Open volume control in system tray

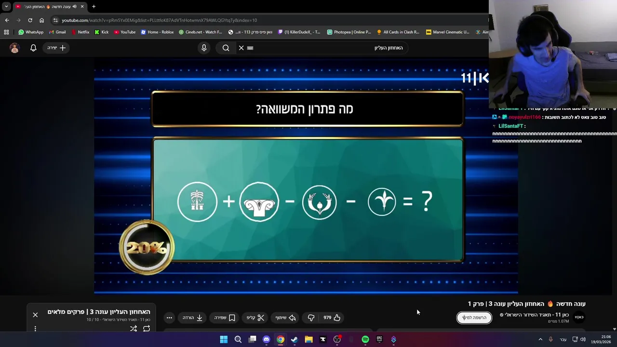pos(582,339)
